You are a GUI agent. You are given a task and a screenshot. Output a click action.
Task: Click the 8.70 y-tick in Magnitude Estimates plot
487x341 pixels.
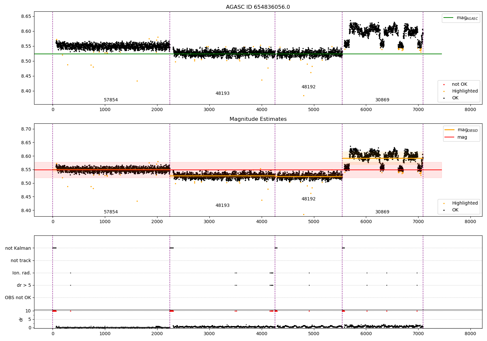[x=26, y=129]
